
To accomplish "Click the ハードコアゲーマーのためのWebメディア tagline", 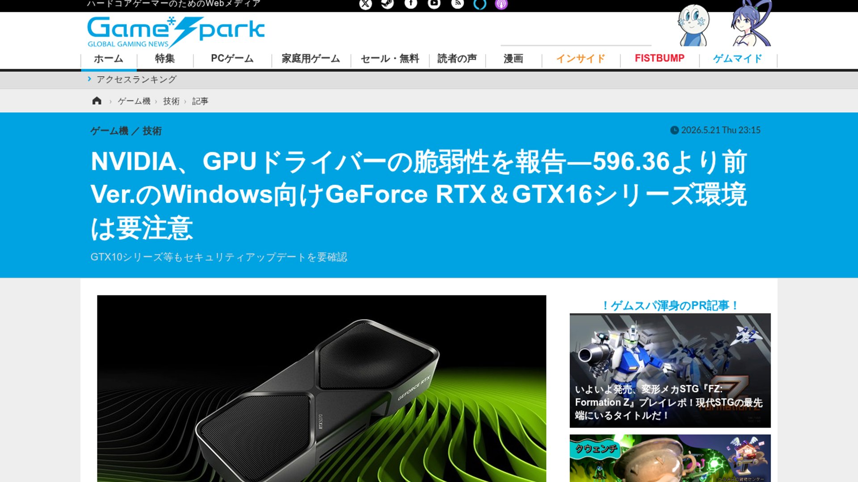I will tap(174, 4).
